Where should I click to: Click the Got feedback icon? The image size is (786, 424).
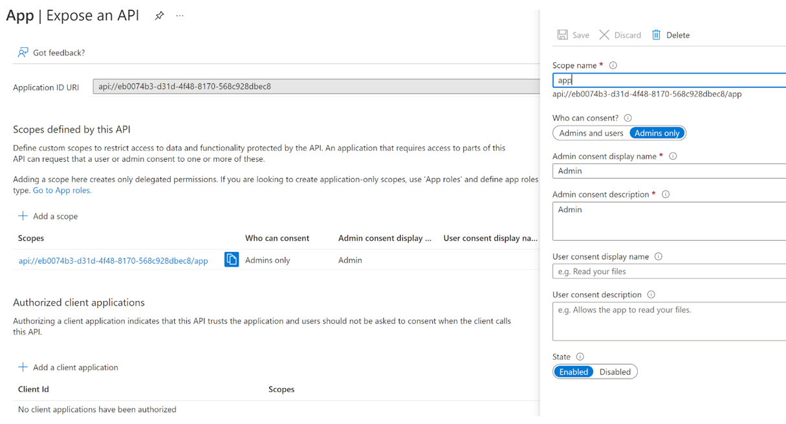pyautogui.click(x=23, y=52)
